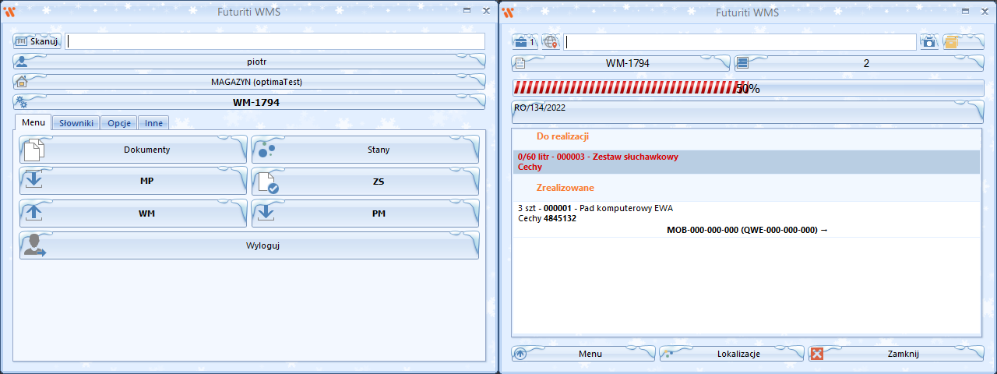
Task: Click Wyloguj to log out
Action: click(x=249, y=245)
